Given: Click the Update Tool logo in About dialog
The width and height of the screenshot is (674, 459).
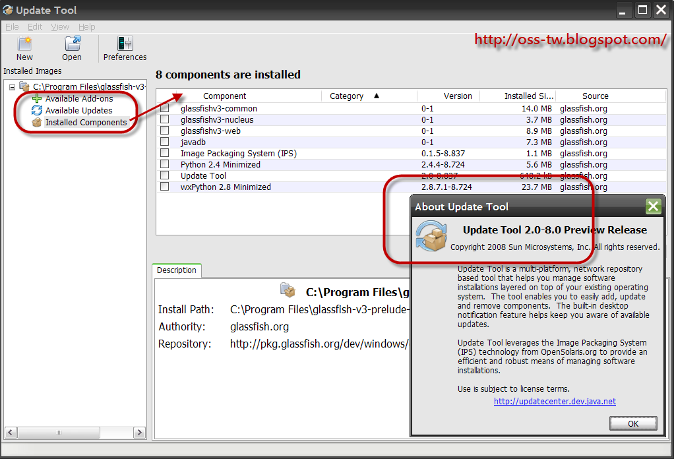Looking at the screenshot, I should (x=431, y=236).
